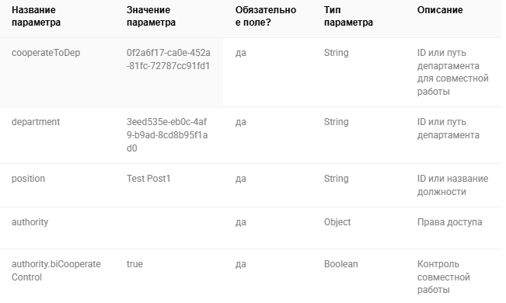Click the Object type in authority row
This screenshot has height=303, width=506.
click(337, 222)
